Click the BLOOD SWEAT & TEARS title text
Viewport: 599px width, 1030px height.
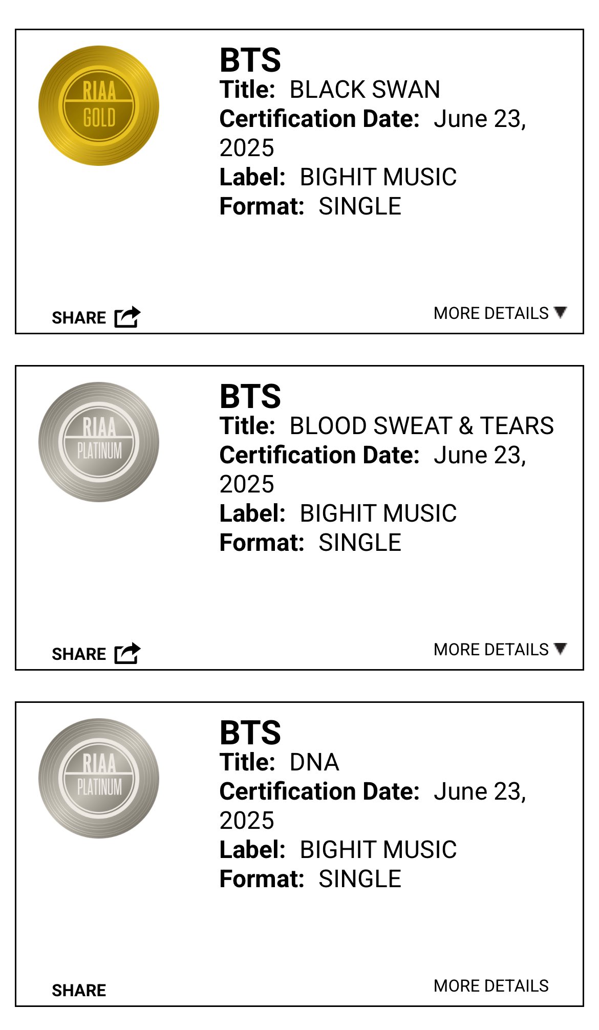point(422,426)
